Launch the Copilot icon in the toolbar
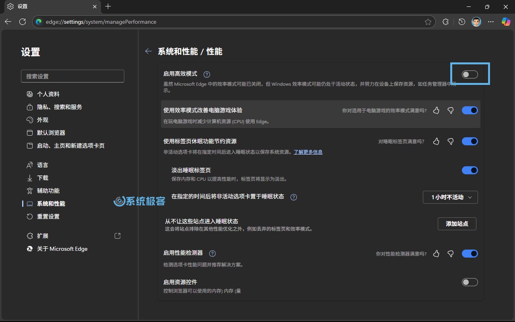The width and height of the screenshot is (515, 322). click(x=506, y=22)
